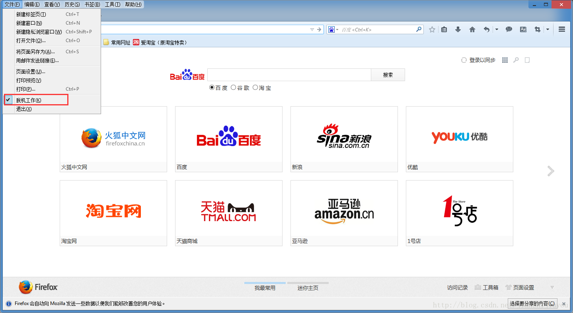Expand the screenshot crop tool dropdown

[x=548, y=29]
